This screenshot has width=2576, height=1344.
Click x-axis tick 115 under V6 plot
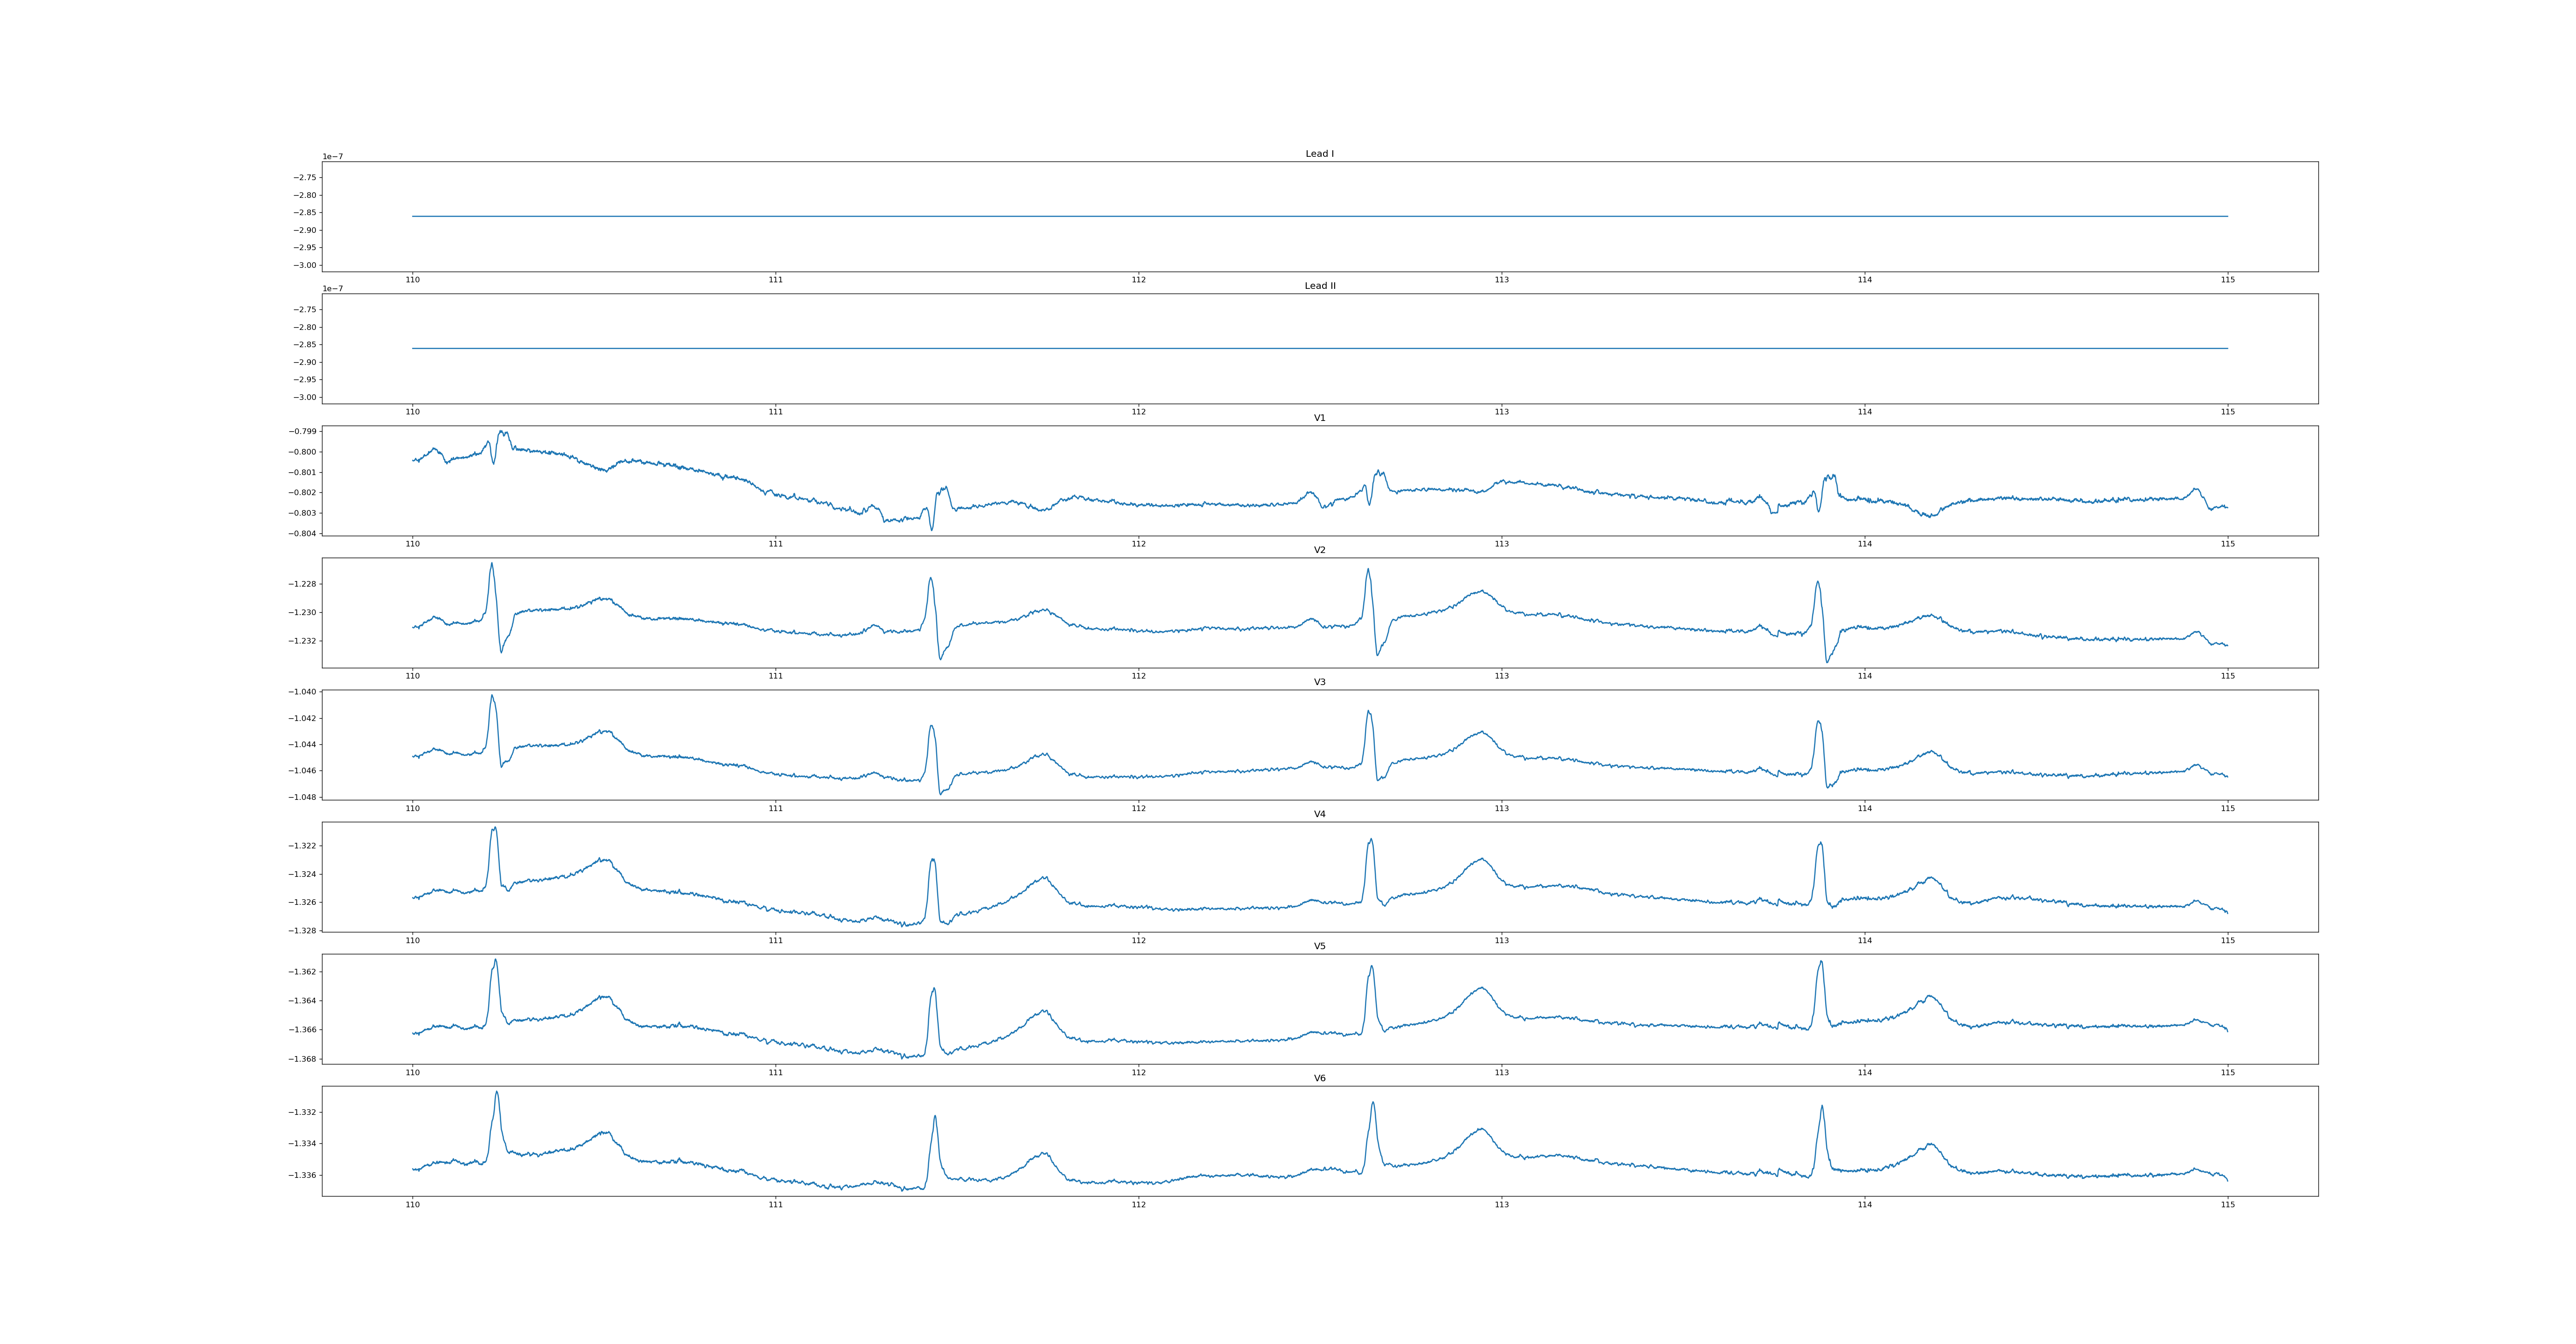coord(2227,1204)
